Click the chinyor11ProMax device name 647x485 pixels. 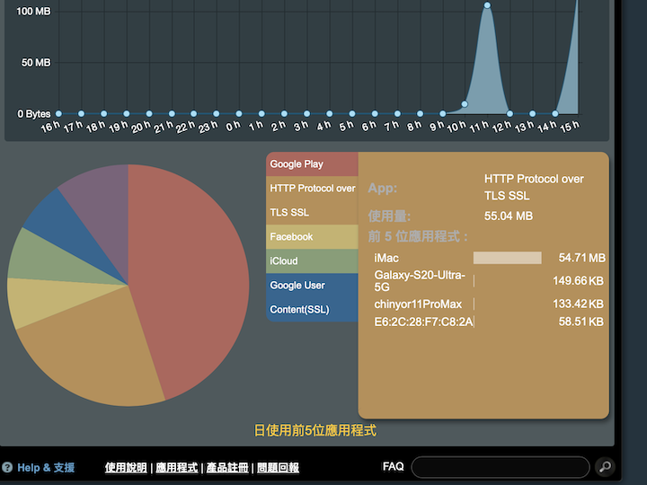(418, 304)
